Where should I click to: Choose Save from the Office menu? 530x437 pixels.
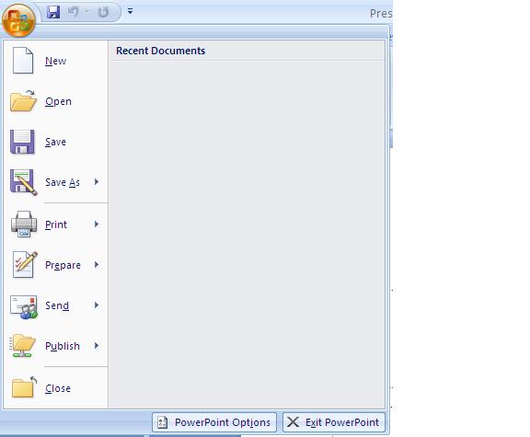point(55,142)
